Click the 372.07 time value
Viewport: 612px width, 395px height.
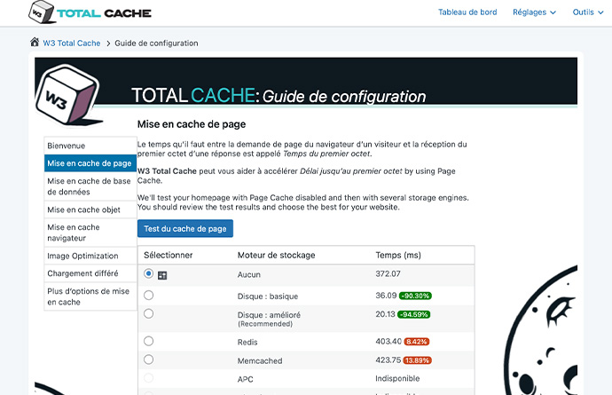[388, 273]
